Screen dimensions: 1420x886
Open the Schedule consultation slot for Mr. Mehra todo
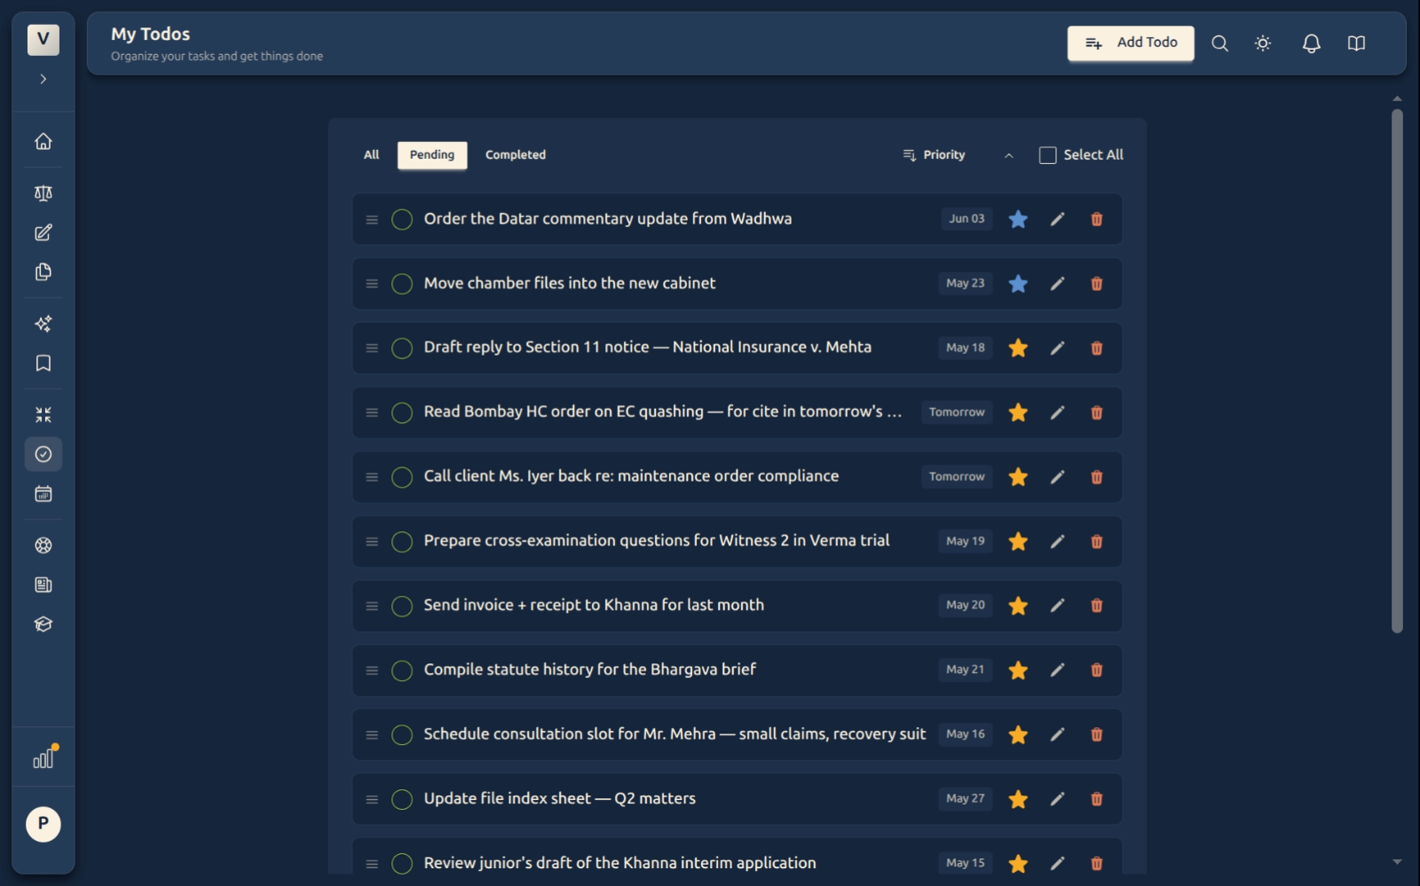point(674,734)
